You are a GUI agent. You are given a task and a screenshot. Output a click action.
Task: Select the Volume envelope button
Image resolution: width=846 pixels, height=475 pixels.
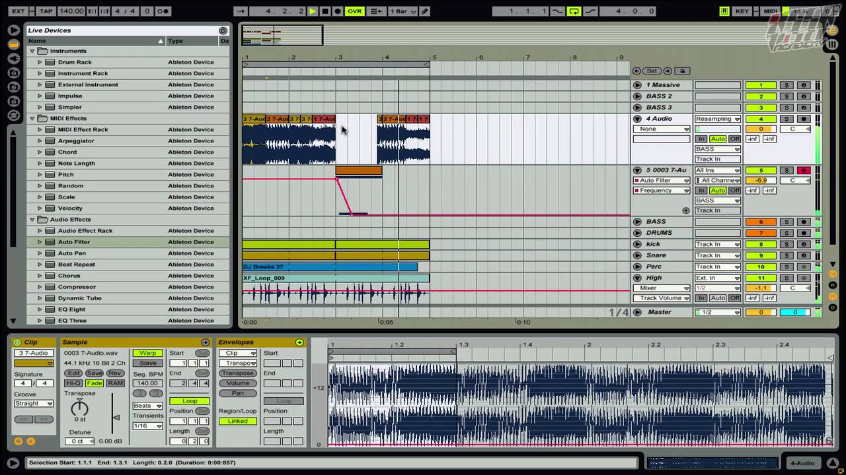[238, 383]
